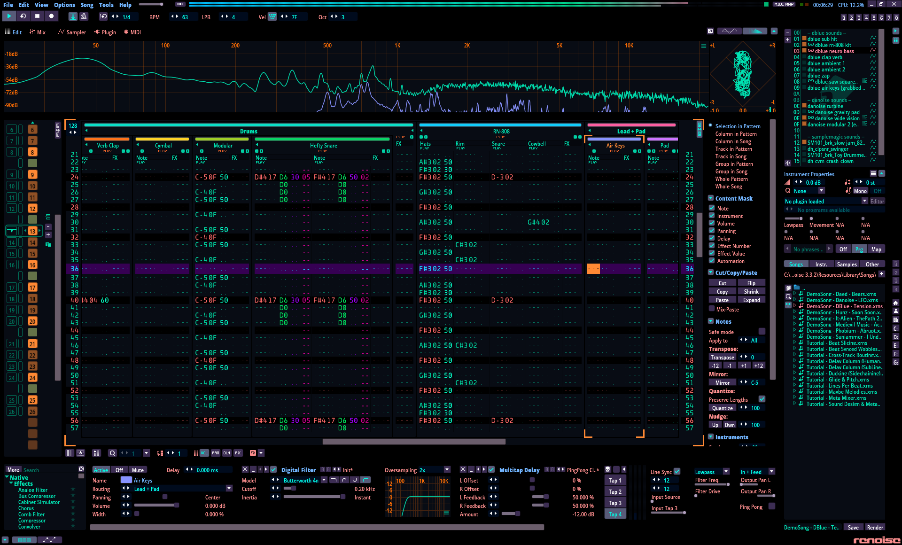Switch to spectrum analyzer view icon
Image resolution: width=902 pixels, height=545 pixels.
coord(755,31)
